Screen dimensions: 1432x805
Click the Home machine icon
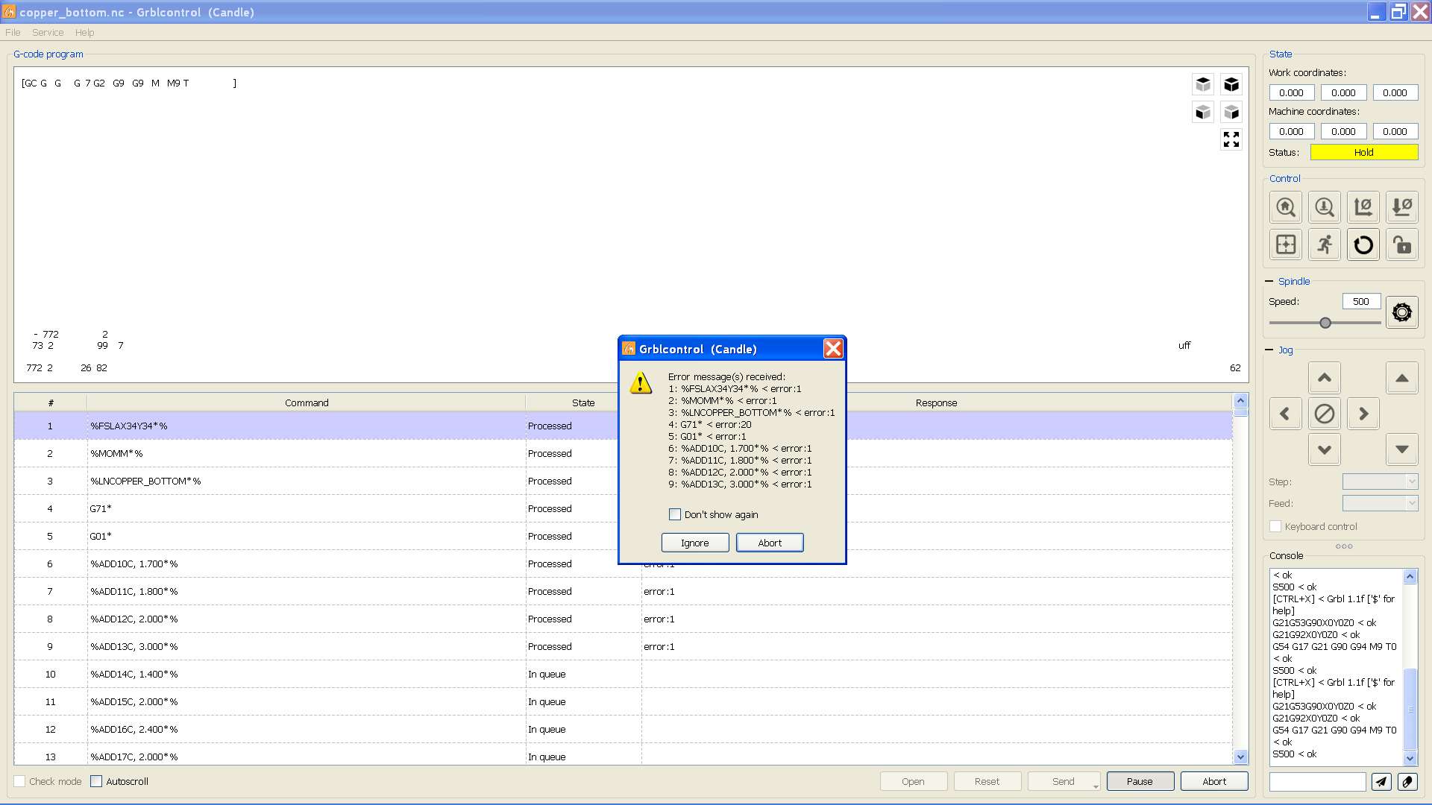coord(1286,207)
